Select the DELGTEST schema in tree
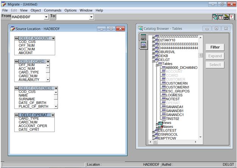 point(167,130)
